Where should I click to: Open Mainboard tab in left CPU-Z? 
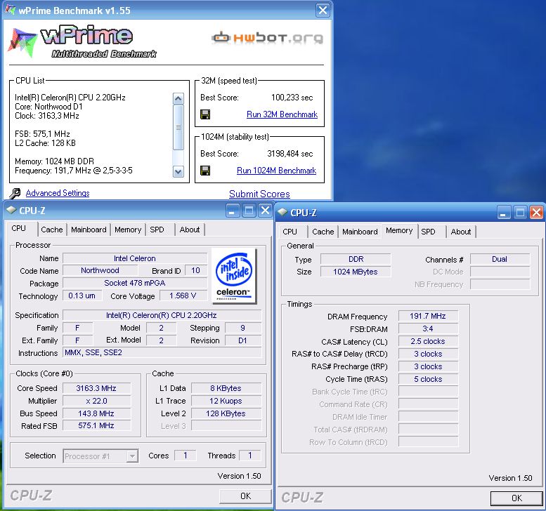(x=89, y=230)
